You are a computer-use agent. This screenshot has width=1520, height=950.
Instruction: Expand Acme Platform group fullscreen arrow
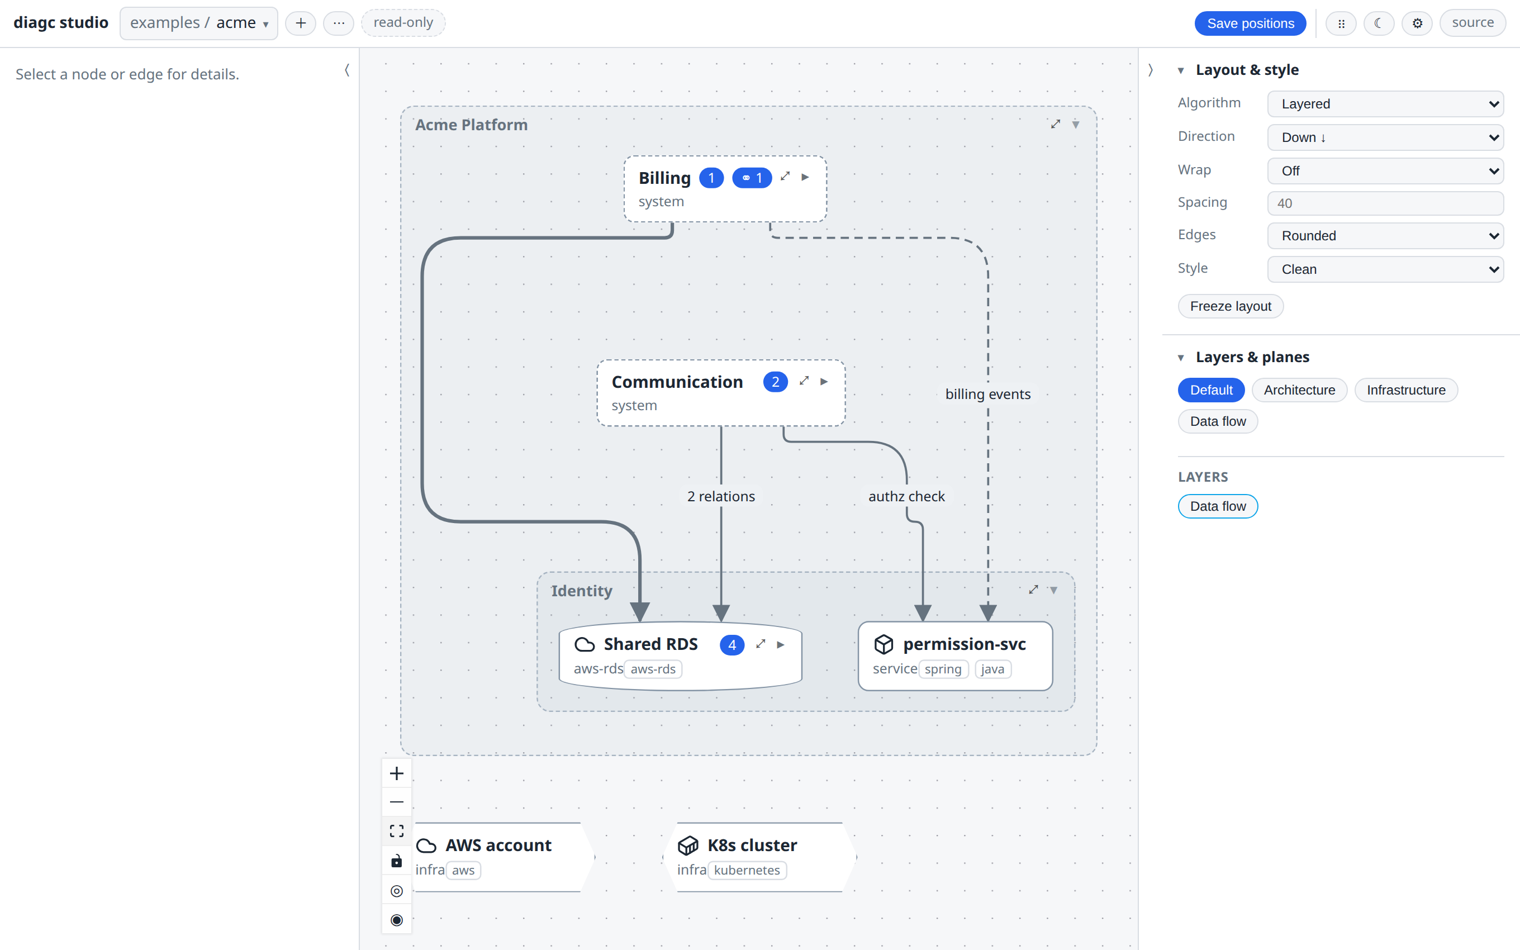1055,125
